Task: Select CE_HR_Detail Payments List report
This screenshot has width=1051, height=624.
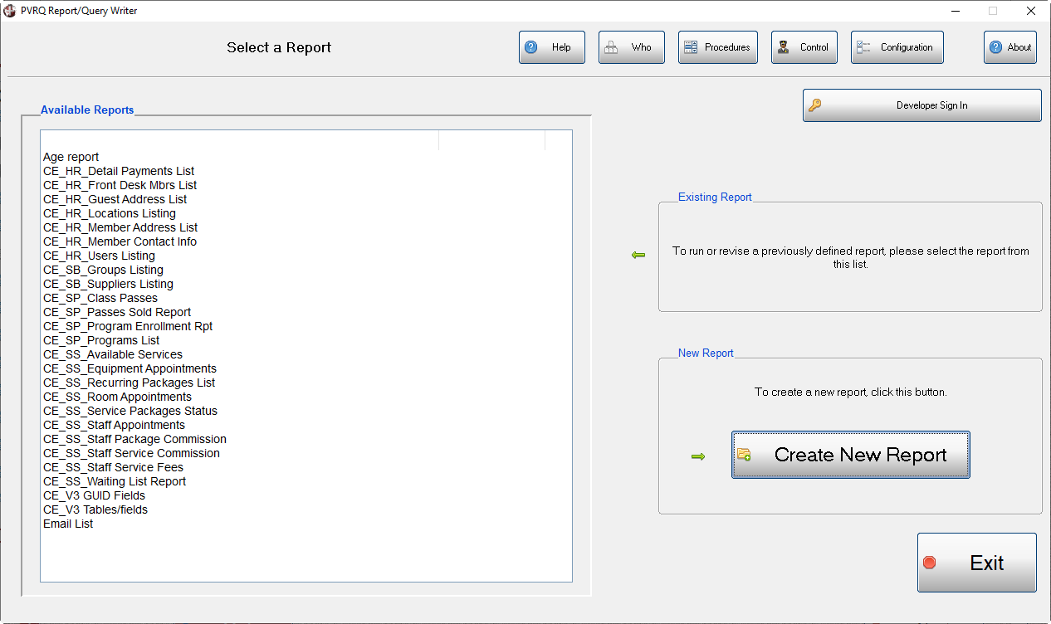Action: pyautogui.click(x=119, y=171)
